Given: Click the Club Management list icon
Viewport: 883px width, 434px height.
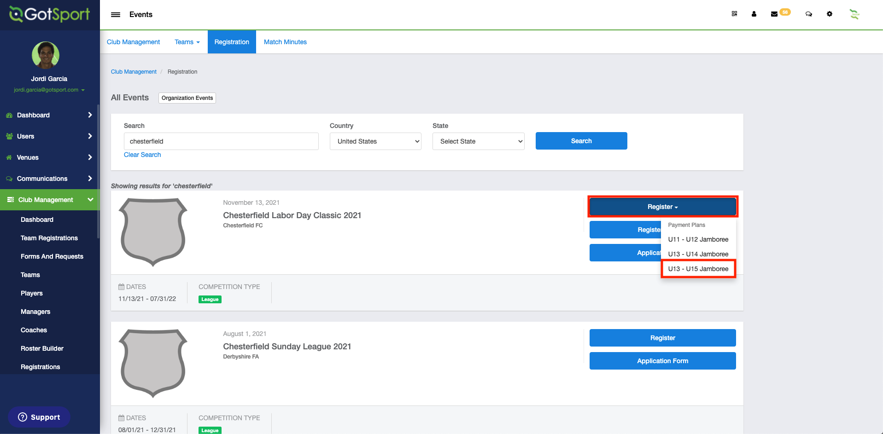Looking at the screenshot, I should (11, 200).
